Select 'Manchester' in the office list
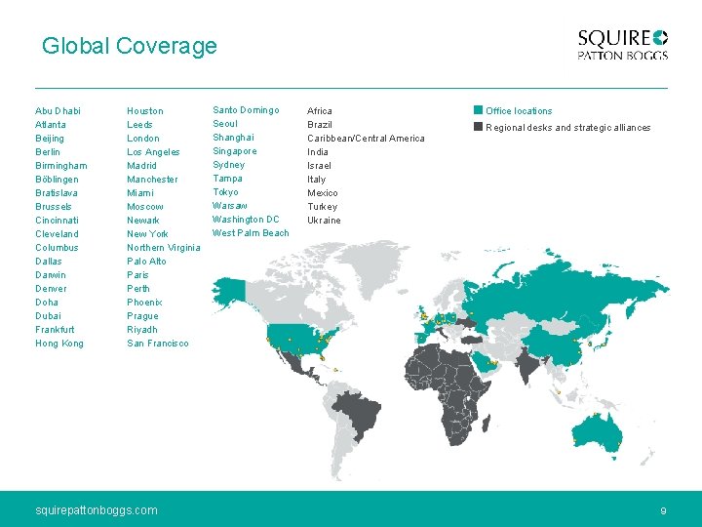The height and width of the screenshot is (527, 702). 152,180
